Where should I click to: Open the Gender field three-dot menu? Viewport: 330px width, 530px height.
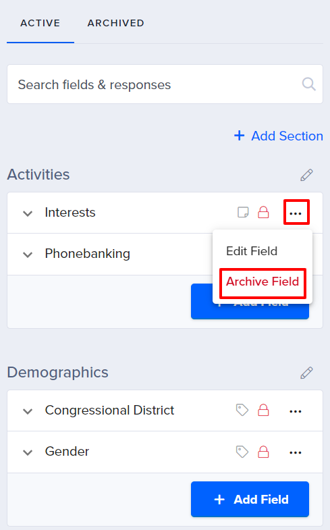pos(296,452)
